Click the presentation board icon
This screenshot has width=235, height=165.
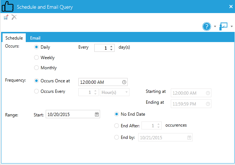tap(223, 26)
